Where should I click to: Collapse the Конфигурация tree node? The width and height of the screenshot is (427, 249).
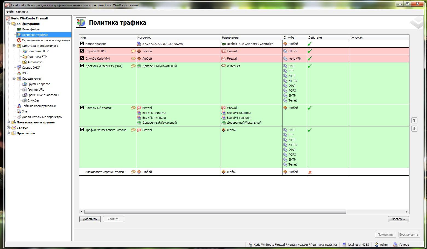point(8,24)
